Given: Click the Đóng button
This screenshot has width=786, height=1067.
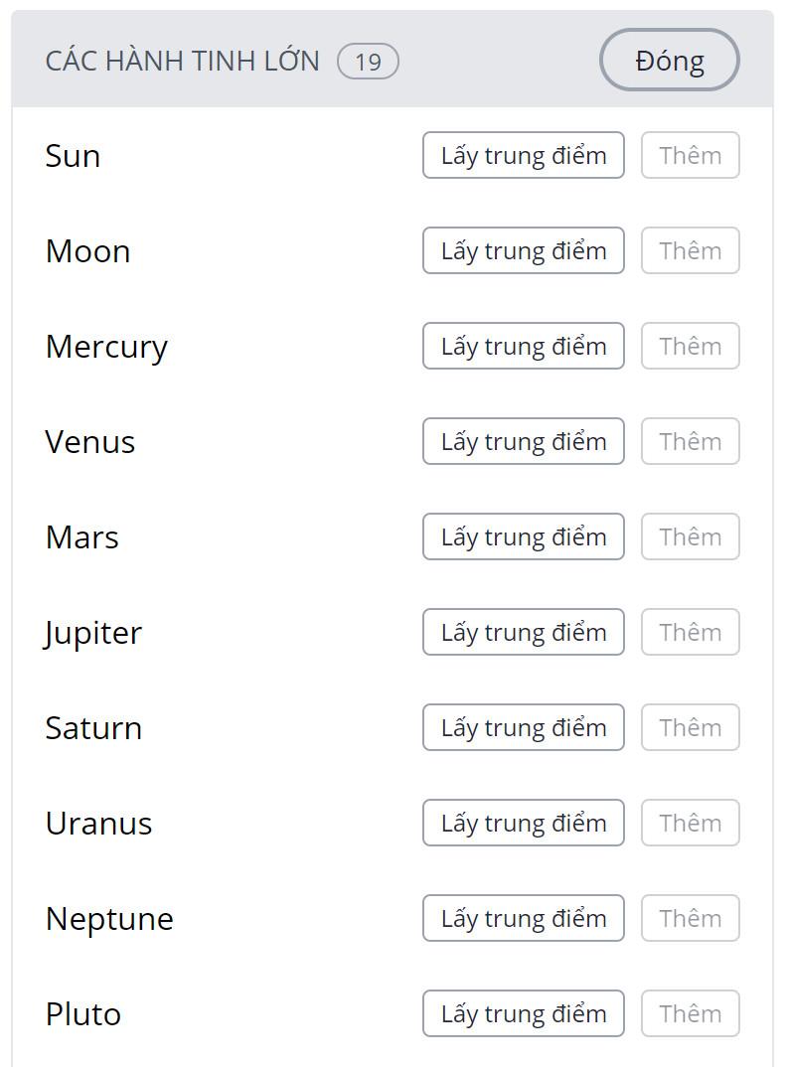Looking at the screenshot, I should pos(669,61).
